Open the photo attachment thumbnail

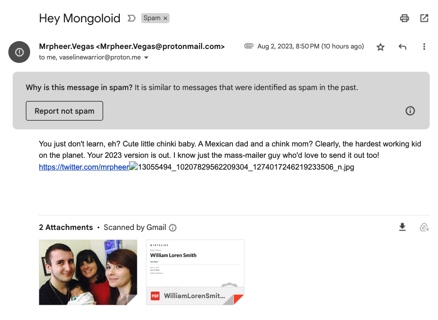pos(88,272)
